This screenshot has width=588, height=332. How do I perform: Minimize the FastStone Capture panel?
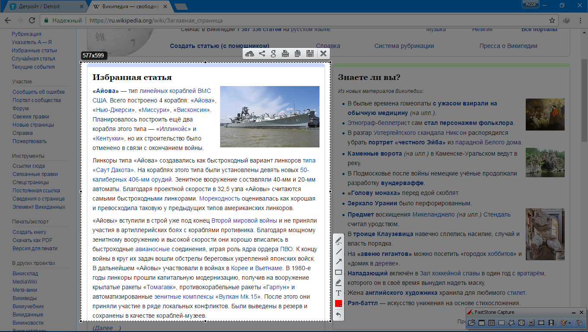click(x=573, y=313)
